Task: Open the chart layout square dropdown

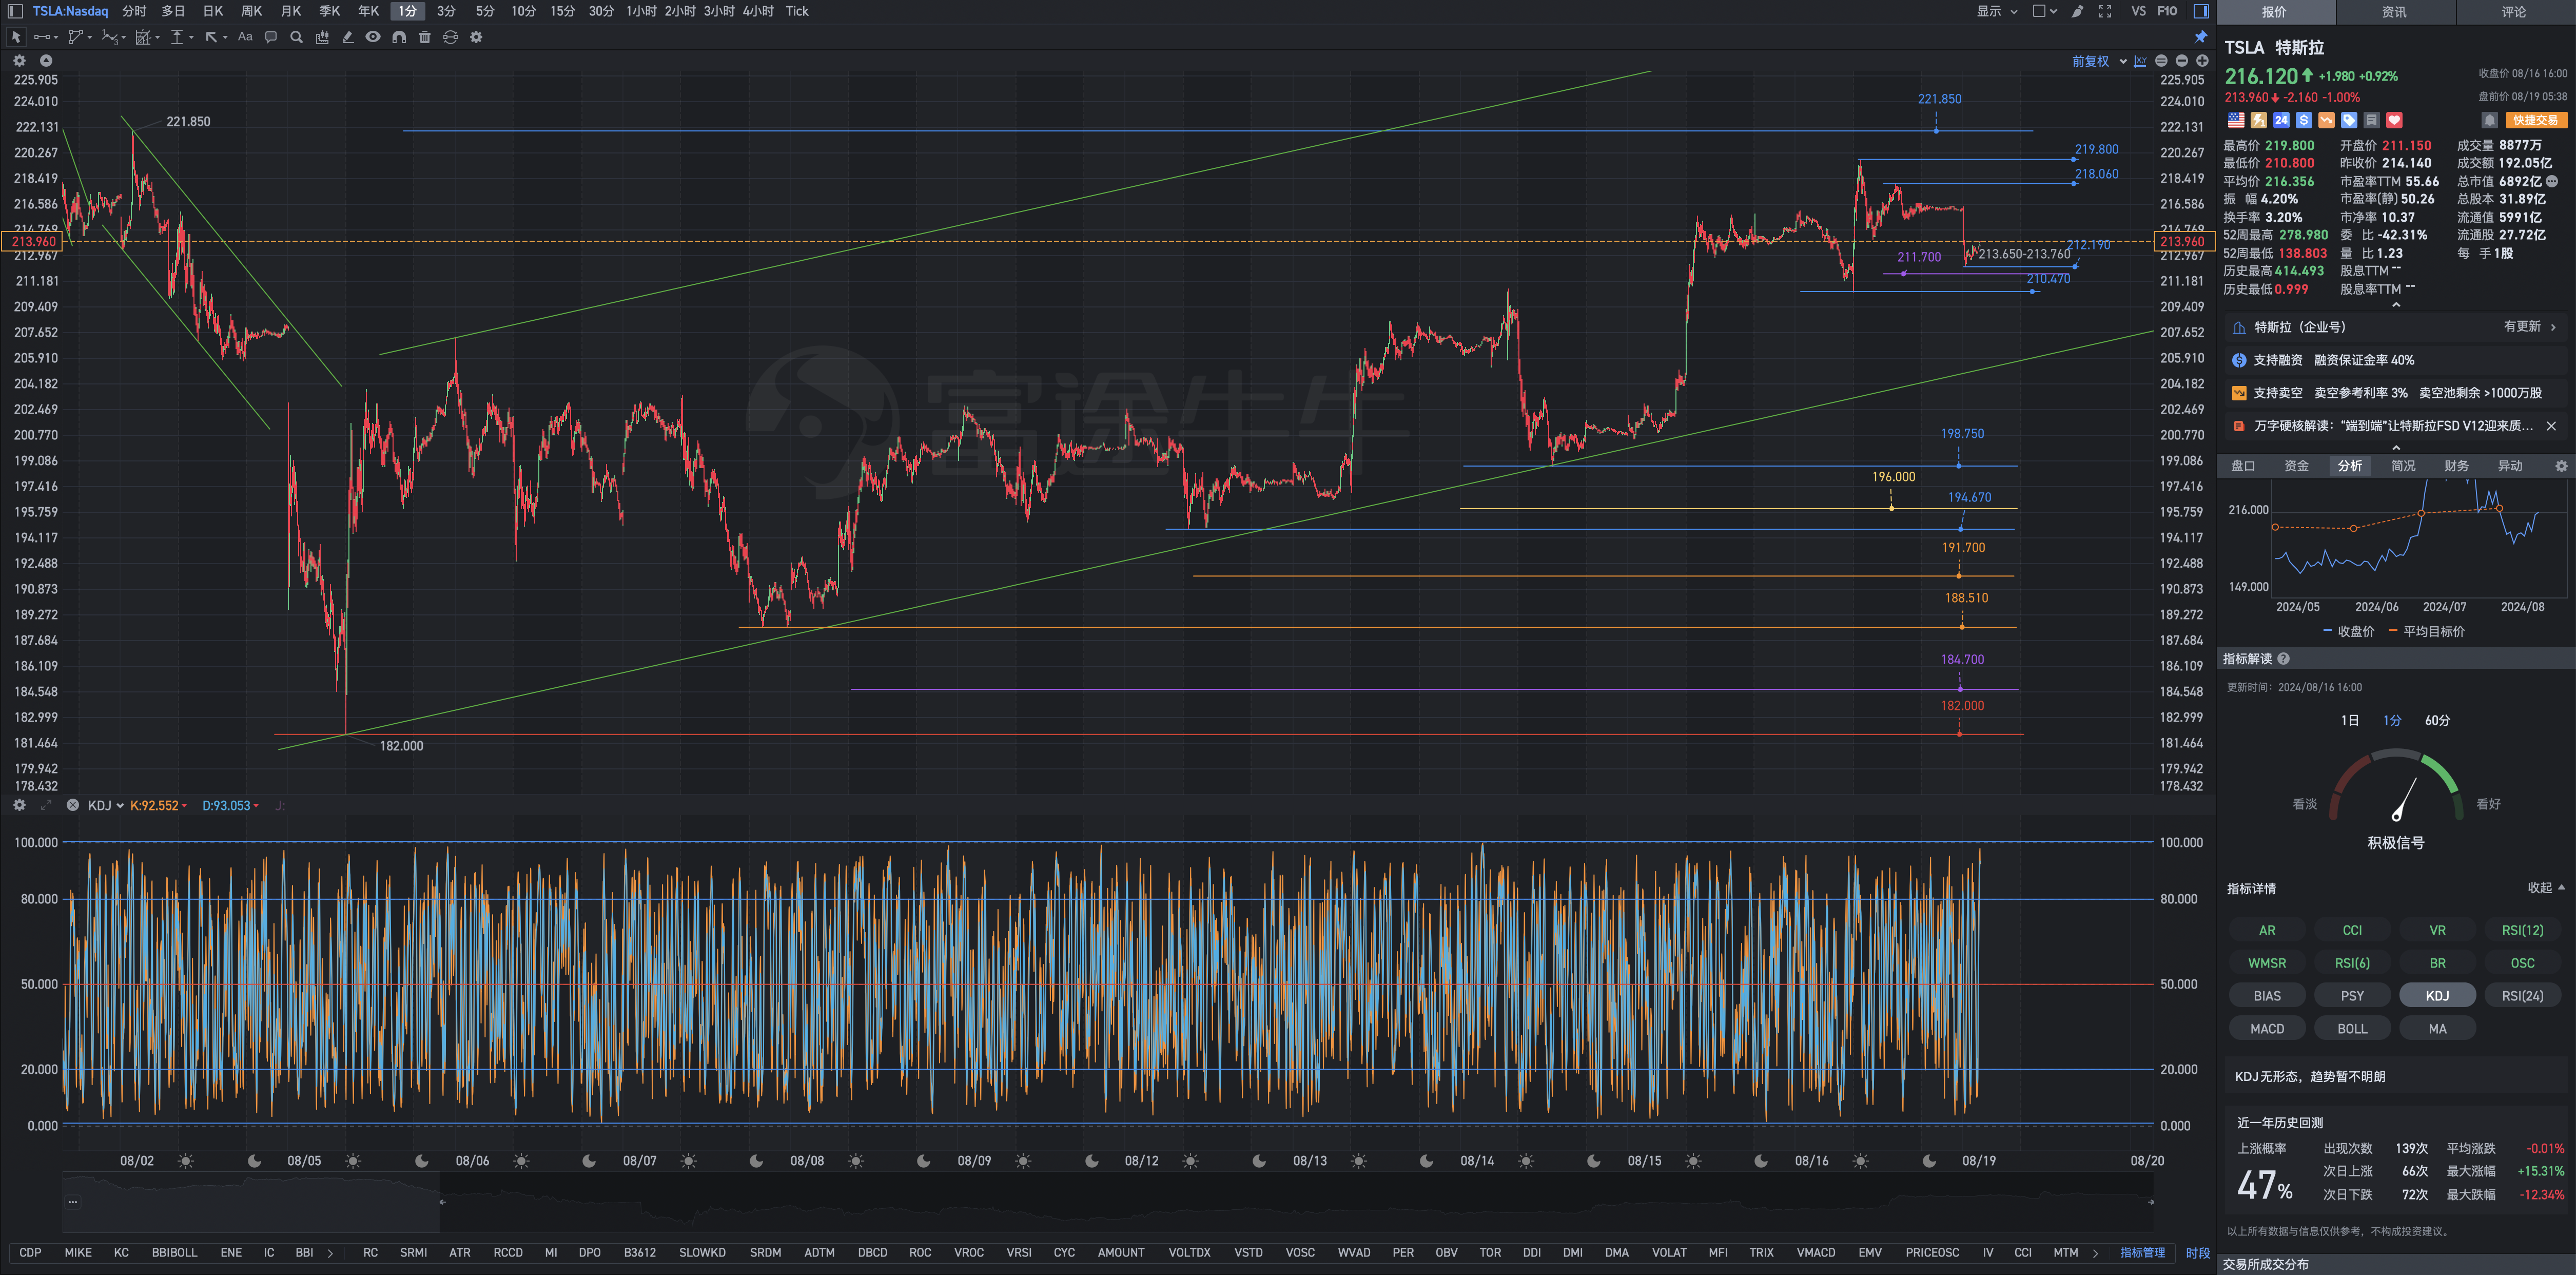Action: coord(2044,11)
